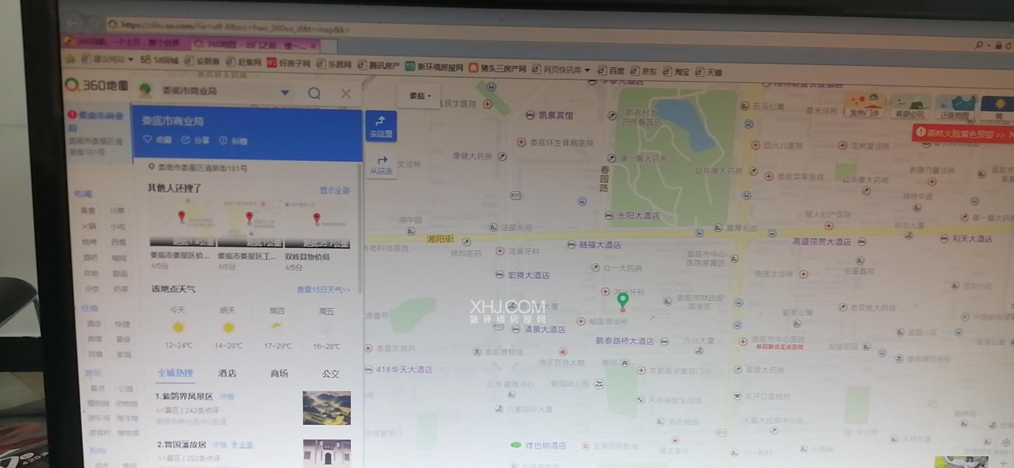The width and height of the screenshot is (1014, 468).
Task: Open the 紫鹊界风景区 thumbnail image
Action: tap(327, 408)
